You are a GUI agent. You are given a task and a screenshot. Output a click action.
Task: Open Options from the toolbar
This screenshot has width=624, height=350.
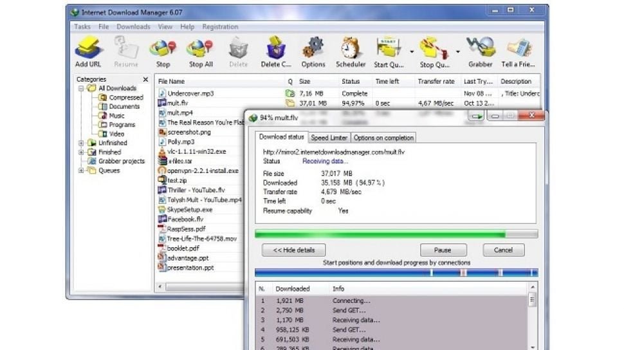coord(313,48)
